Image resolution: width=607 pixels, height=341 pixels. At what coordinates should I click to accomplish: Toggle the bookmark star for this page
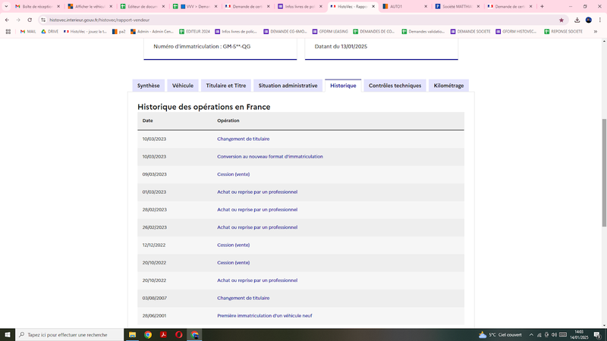click(561, 20)
